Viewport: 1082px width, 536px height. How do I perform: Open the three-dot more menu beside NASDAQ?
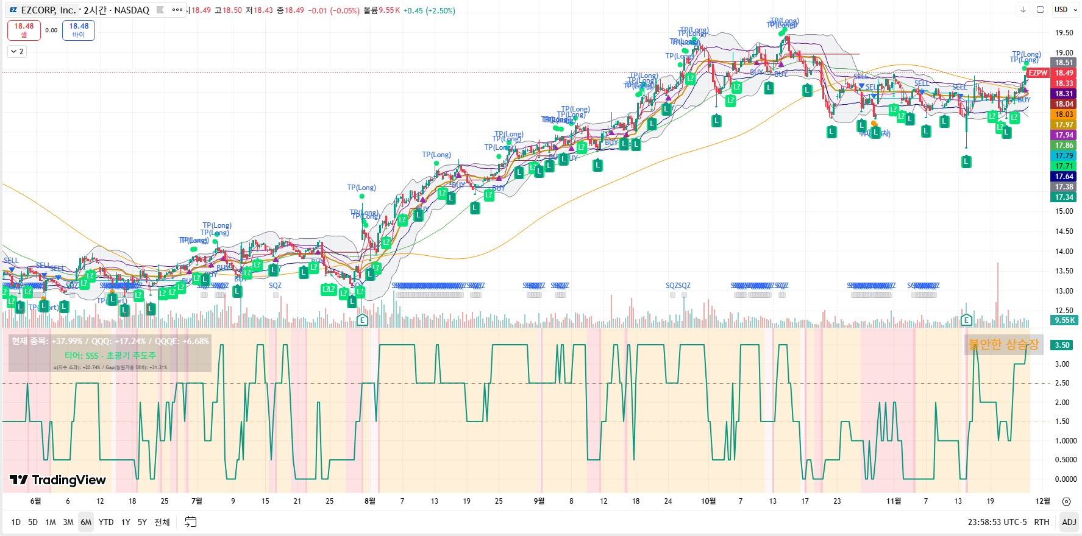point(177,10)
